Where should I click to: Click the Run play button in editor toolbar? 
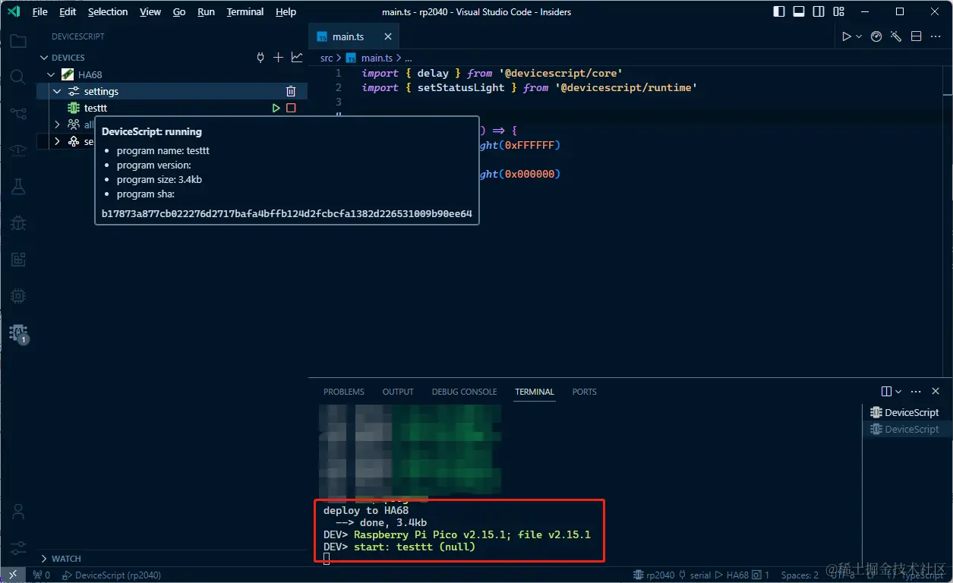pos(847,36)
